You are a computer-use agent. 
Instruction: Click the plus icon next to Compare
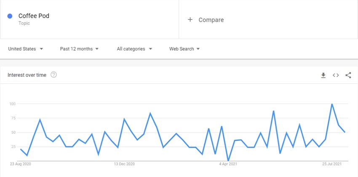(x=190, y=20)
